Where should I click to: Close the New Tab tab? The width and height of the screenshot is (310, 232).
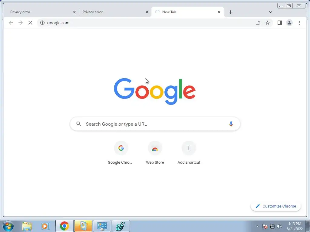click(x=219, y=12)
